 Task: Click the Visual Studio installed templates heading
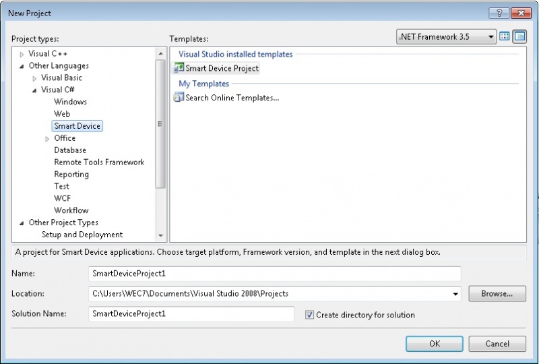235,54
